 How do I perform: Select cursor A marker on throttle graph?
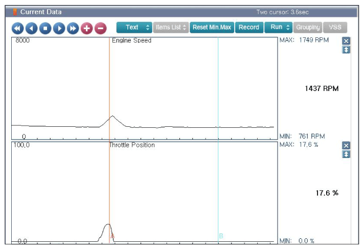(112, 236)
